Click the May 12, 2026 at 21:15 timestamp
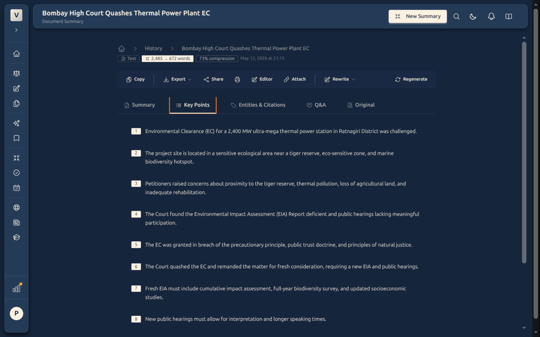This screenshot has width=540, height=337. point(262,58)
